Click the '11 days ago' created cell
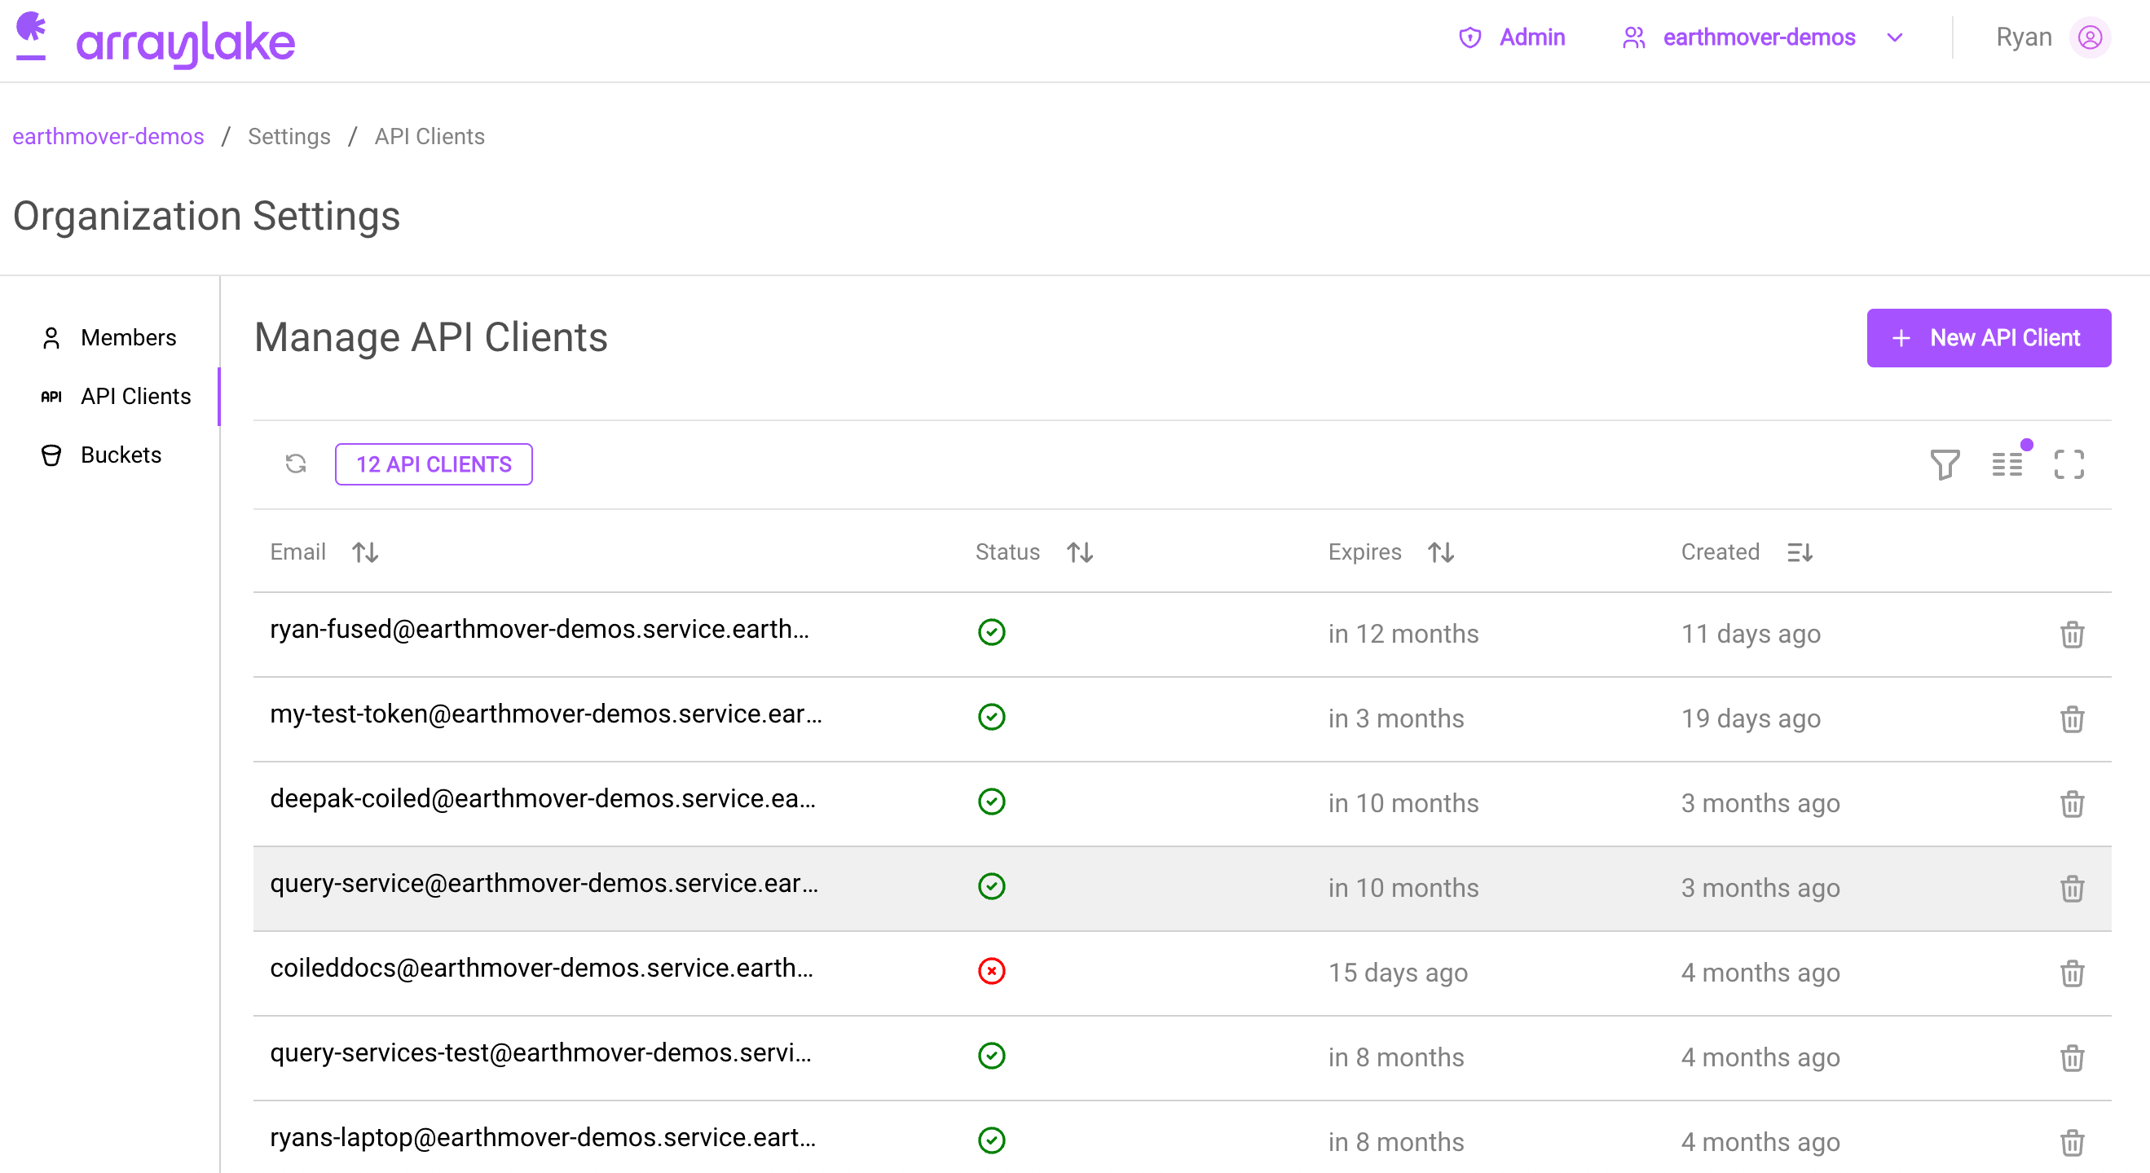Viewport: 2150px width, 1173px height. coord(1750,634)
